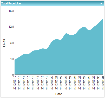Click the 2012/05/29 date label

click(94, 82)
